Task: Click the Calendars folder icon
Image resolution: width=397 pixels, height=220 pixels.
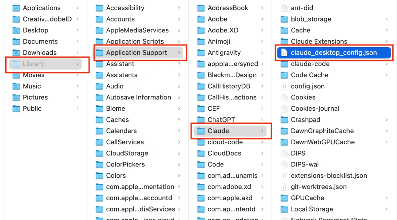Action: tap(99, 131)
